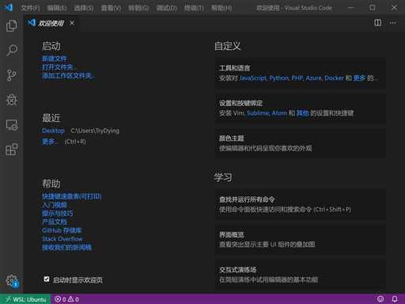Open the 提示与技巧 link
Viewport: 405px width, 304px height.
58,213
